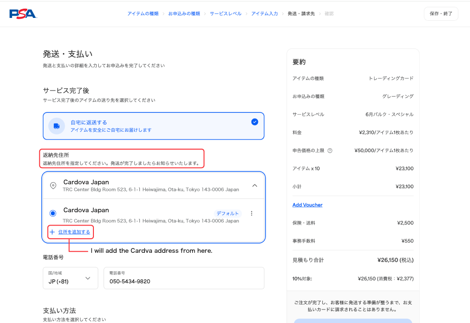This screenshot has height=323, width=470.
Task: Click the help icon next to 申告価格の上限
Action: tap(330, 151)
